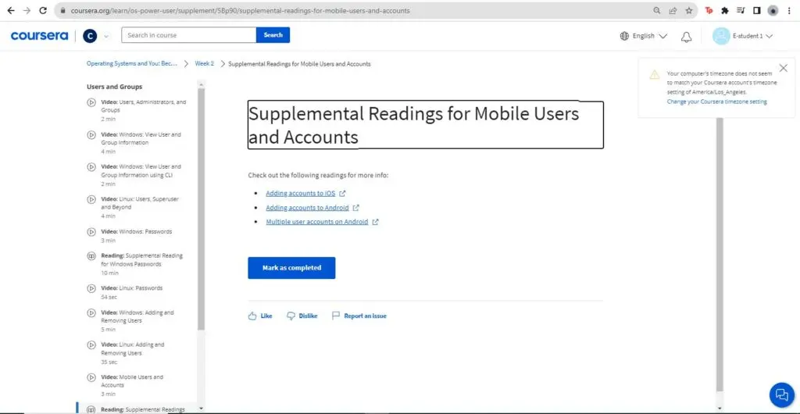
Task: Expand the dropdown arrow beside the C badge
Action: point(106,36)
